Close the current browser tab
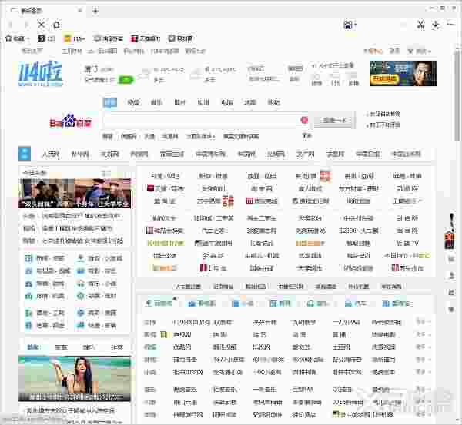Image resolution: width=462 pixels, height=425 pixels. pos(80,11)
